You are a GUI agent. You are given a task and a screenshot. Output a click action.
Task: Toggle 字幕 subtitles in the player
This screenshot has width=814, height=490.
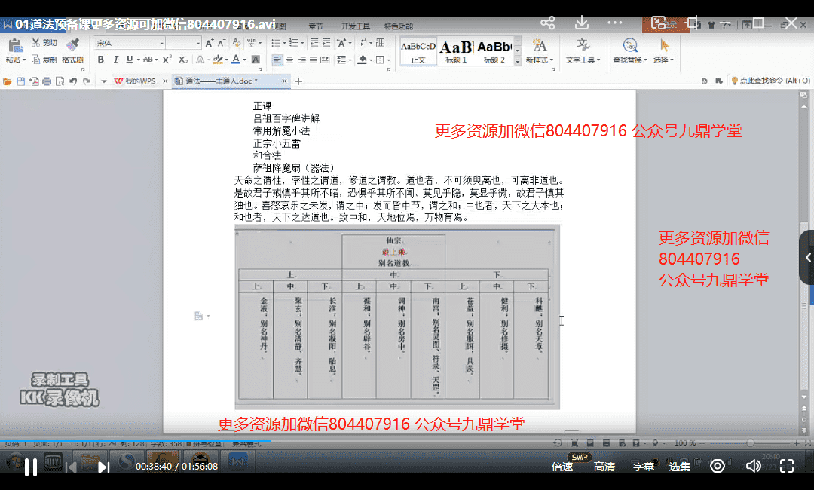(x=643, y=467)
